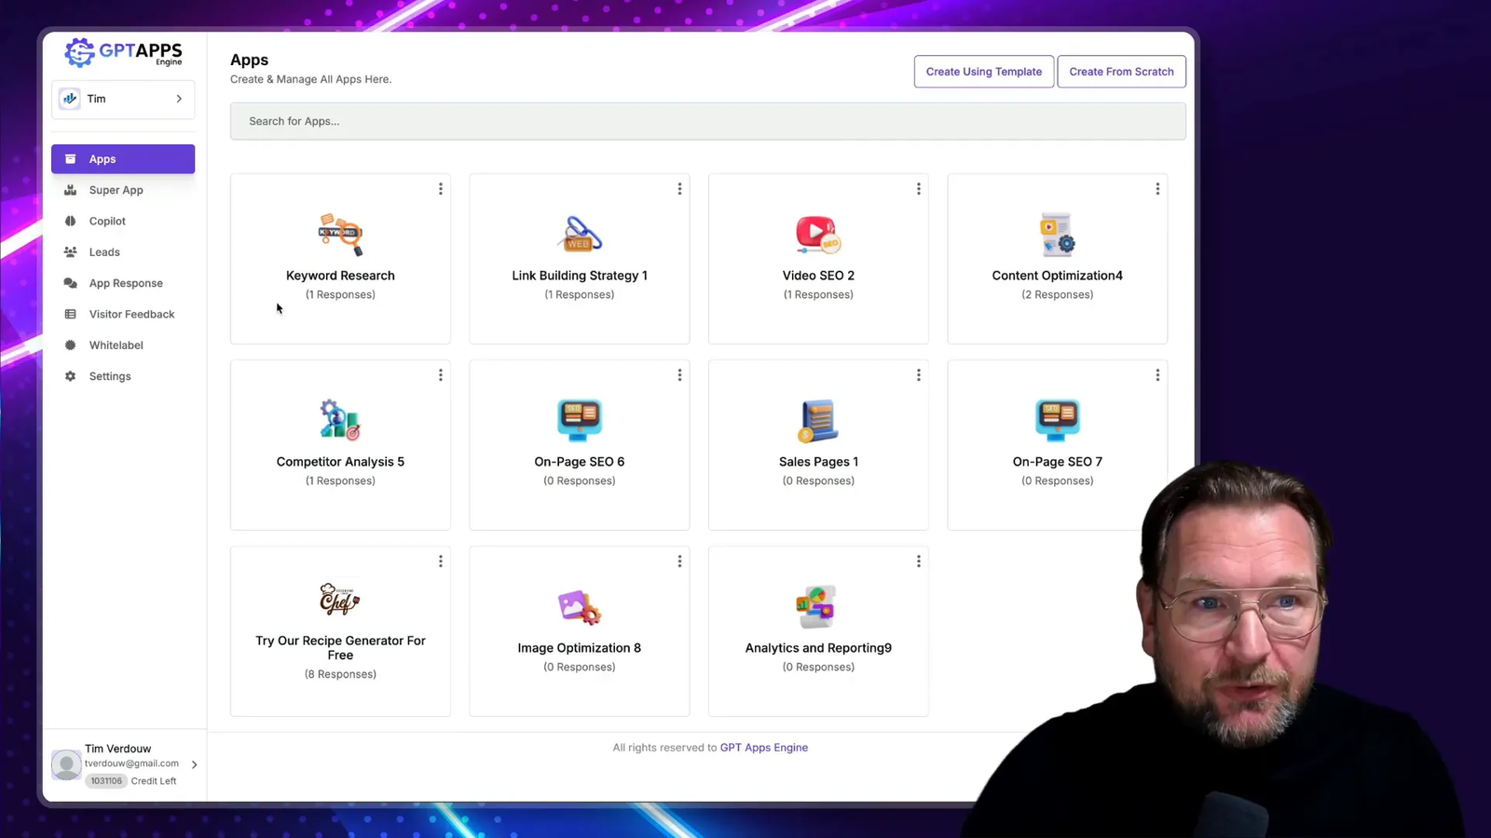Open options menu for On-Page SEO 6
This screenshot has width=1491, height=838.
(x=679, y=375)
